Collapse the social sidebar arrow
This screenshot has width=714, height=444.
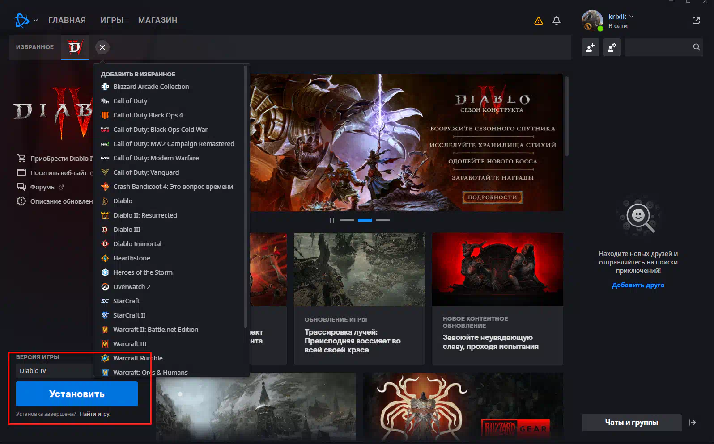coord(693,423)
